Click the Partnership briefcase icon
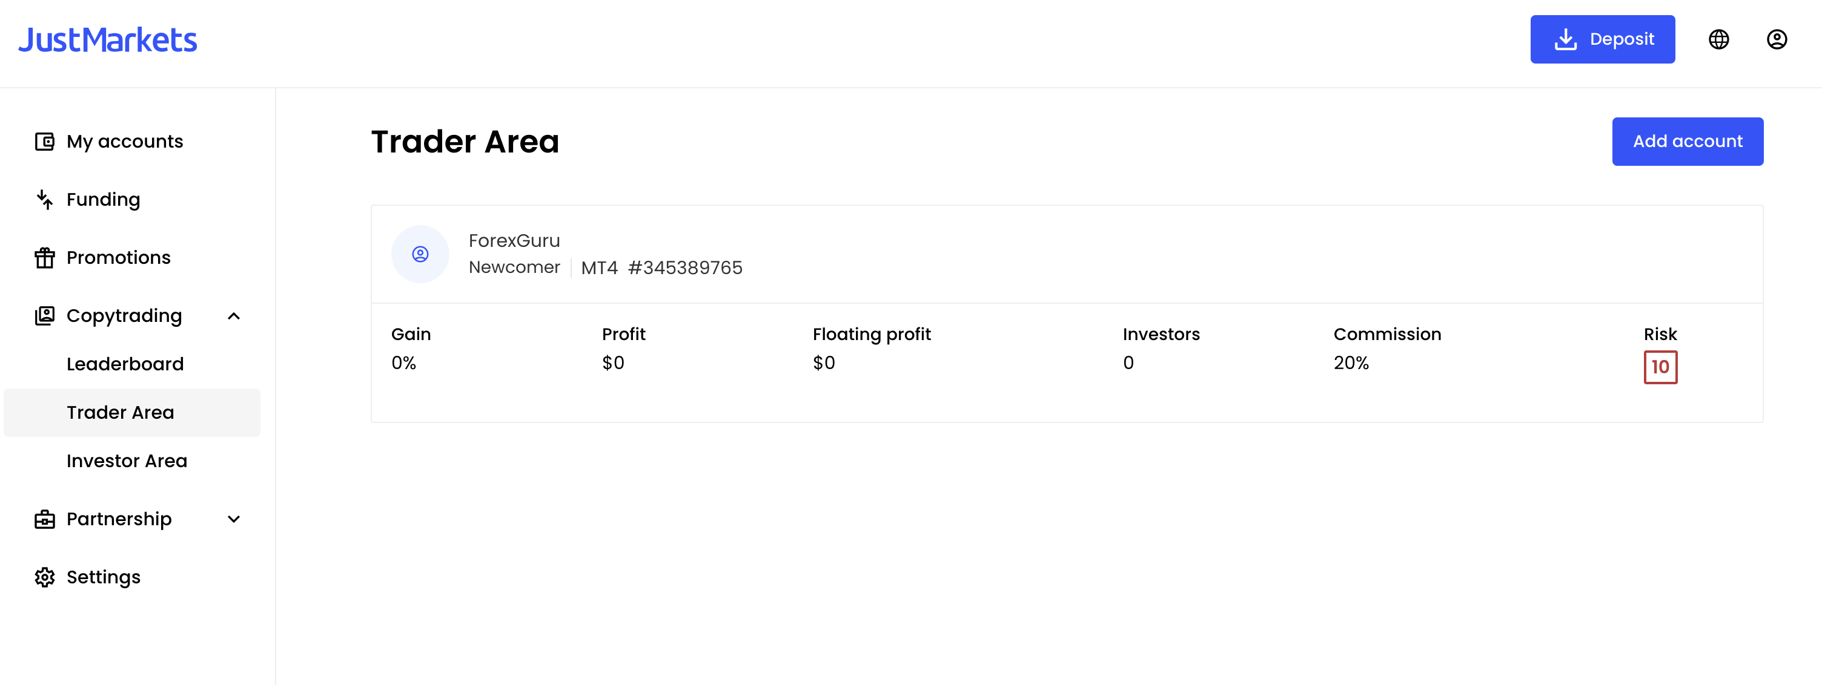The image size is (1822, 685). [45, 519]
